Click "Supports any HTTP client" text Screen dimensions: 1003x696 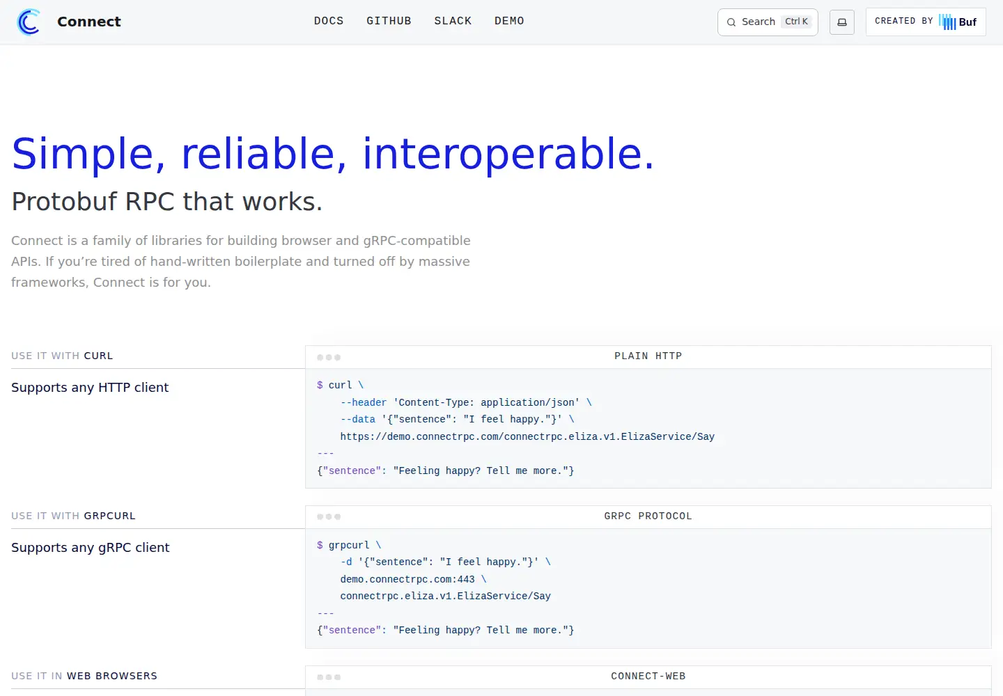[90, 388]
